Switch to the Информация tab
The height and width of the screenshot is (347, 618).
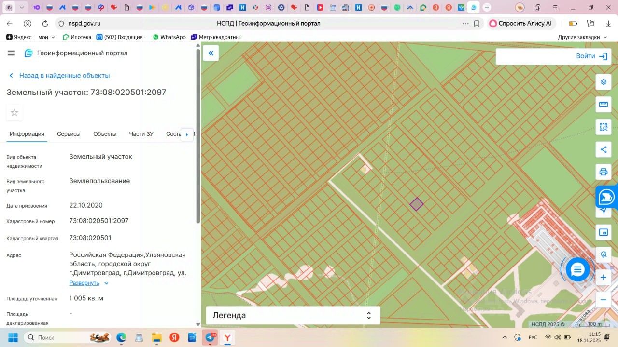27,134
